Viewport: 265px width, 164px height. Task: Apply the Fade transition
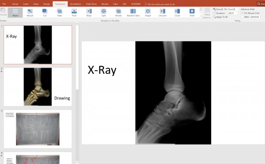[x=60, y=12]
